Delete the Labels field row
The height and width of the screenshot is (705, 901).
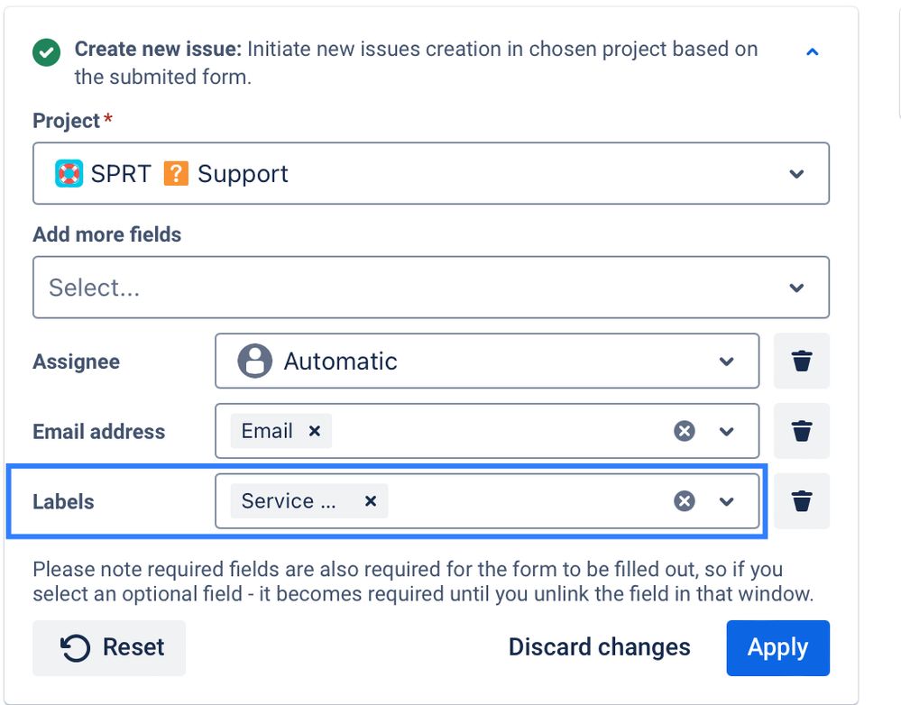tap(801, 501)
